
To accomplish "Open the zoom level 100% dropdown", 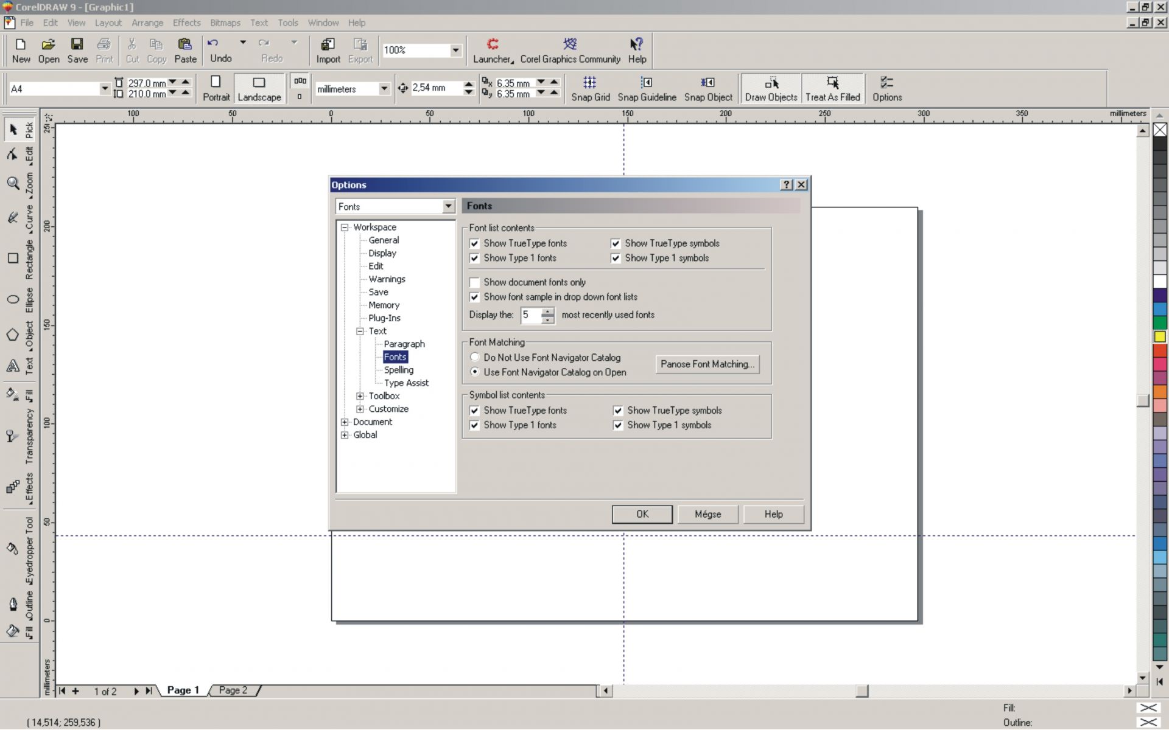I will tap(455, 50).
